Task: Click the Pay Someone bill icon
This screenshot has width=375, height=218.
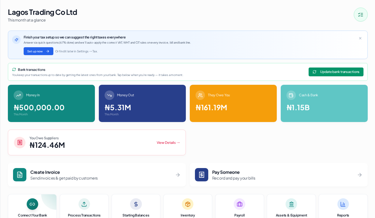Action: (202, 175)
